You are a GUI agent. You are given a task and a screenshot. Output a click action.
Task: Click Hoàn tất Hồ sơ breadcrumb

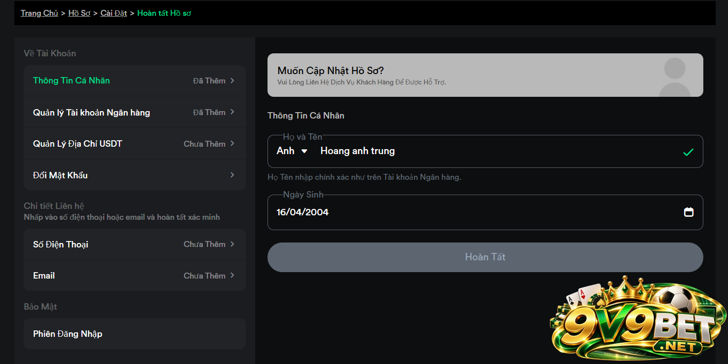[x=164, y=13]
